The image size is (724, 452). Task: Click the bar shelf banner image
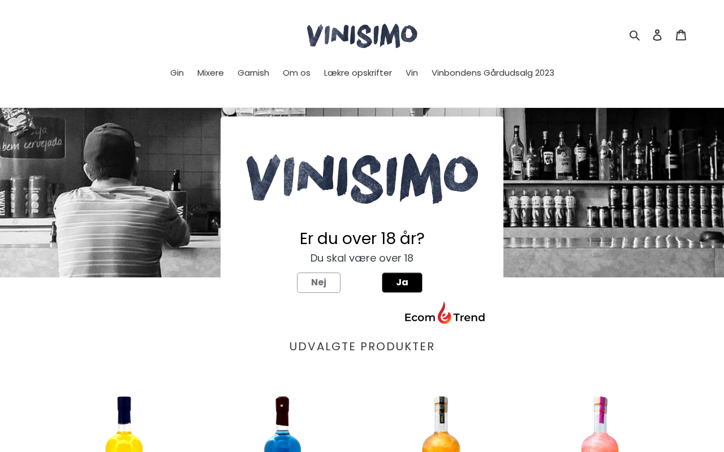[x=614, y=192]
